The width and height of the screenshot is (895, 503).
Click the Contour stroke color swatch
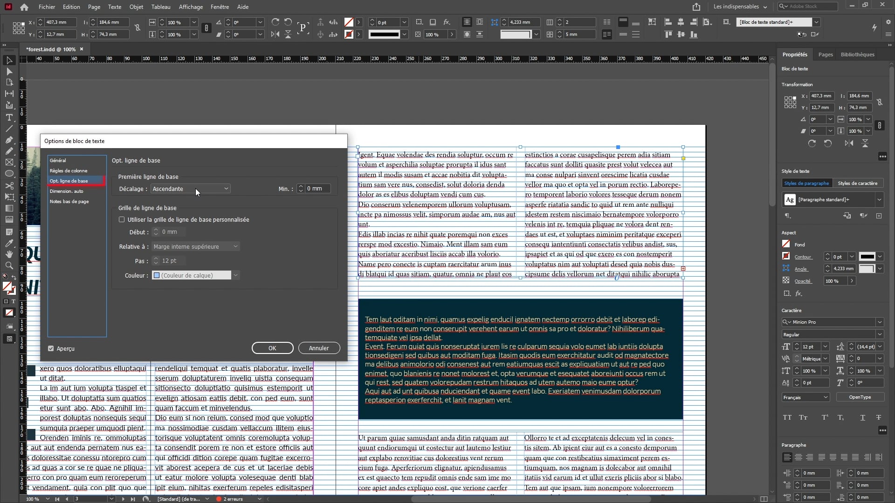[x=786, y=256]
